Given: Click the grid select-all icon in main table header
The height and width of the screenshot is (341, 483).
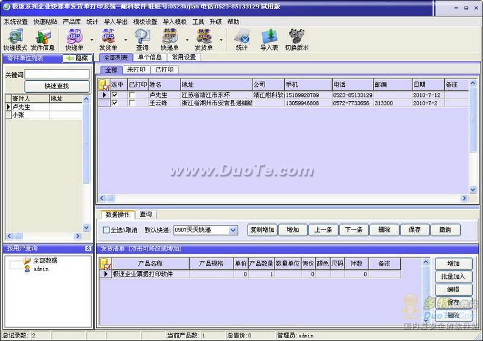Looking at the screenshot, I should click(104, 84).
